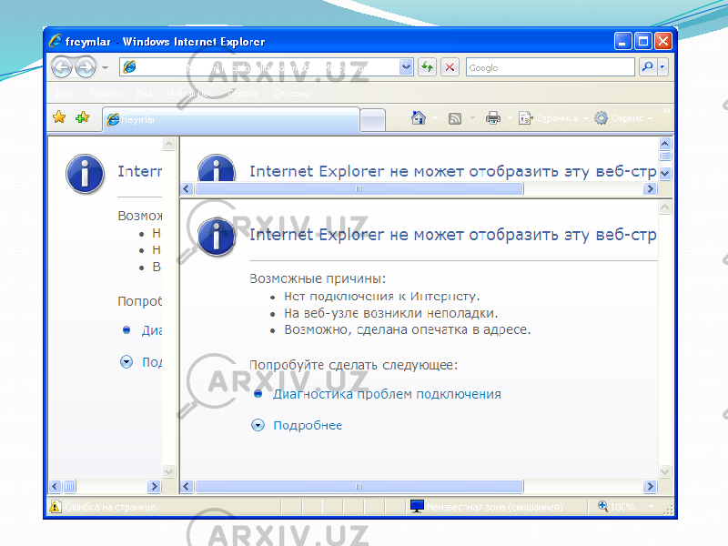
Task: Click the Home house icon
Action: (419, 118)
